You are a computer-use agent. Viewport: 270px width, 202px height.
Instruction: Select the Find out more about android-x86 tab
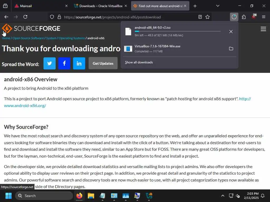click(x=160, y=6)
